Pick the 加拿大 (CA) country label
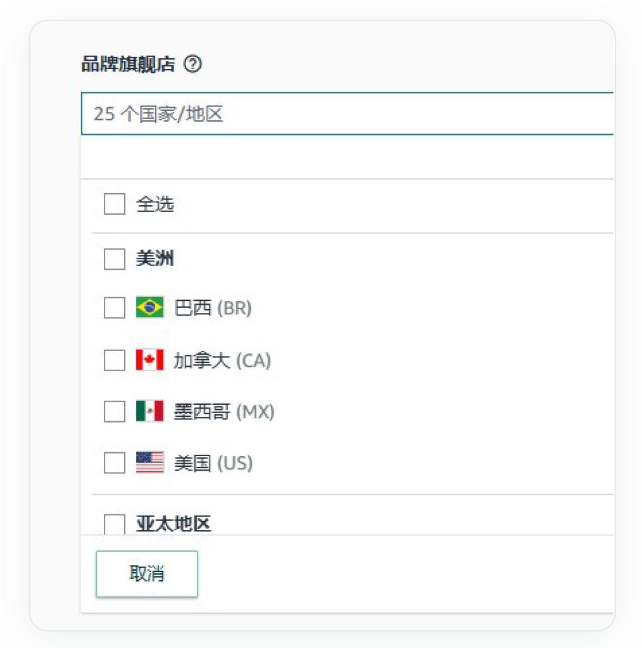 [222, 360]
